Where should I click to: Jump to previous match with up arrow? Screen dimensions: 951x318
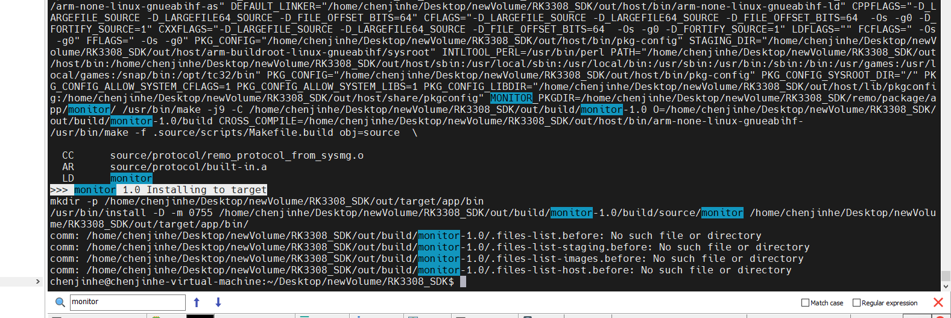click(197, 302)
